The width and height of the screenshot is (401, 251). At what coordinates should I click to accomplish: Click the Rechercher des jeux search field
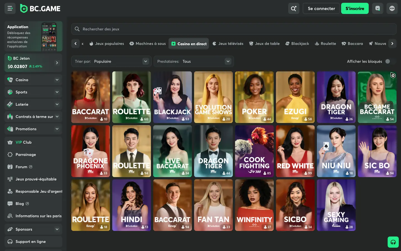pos(234,29)
